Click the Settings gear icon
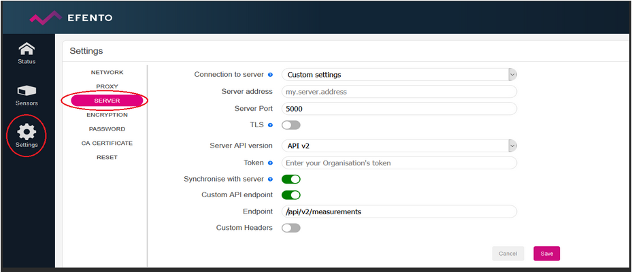This screenshot has height=272, width=632. [27, 131]
